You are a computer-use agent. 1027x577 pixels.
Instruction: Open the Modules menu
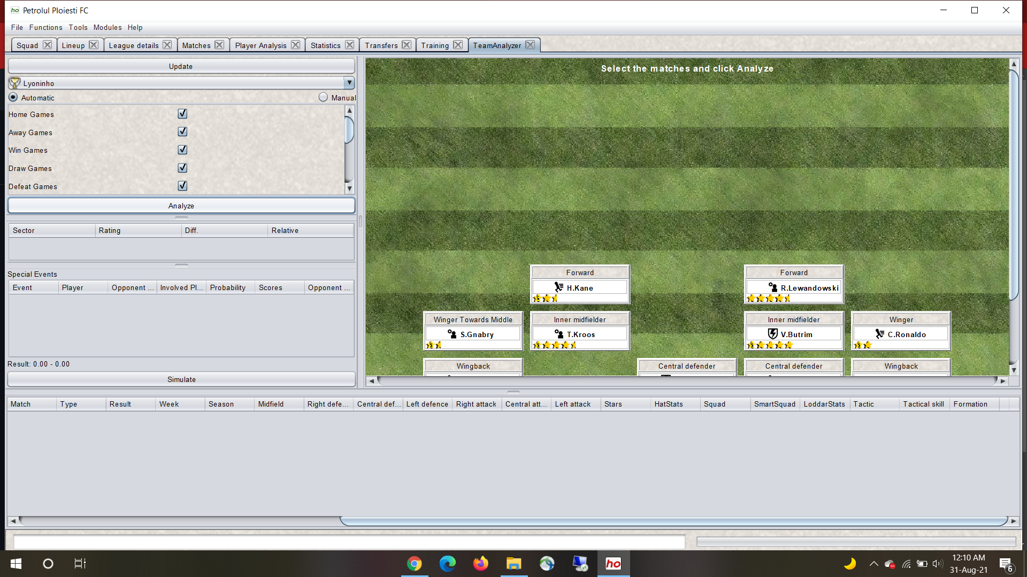click(107, 27)
